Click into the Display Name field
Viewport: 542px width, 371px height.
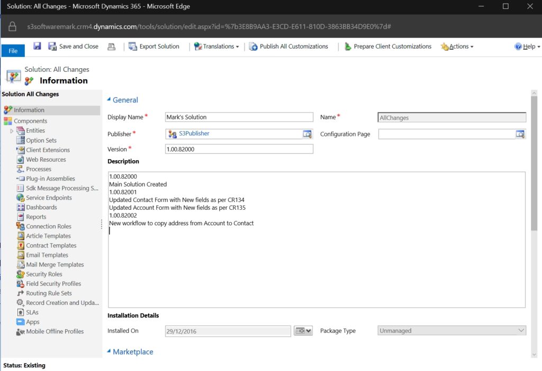point(239,117)
